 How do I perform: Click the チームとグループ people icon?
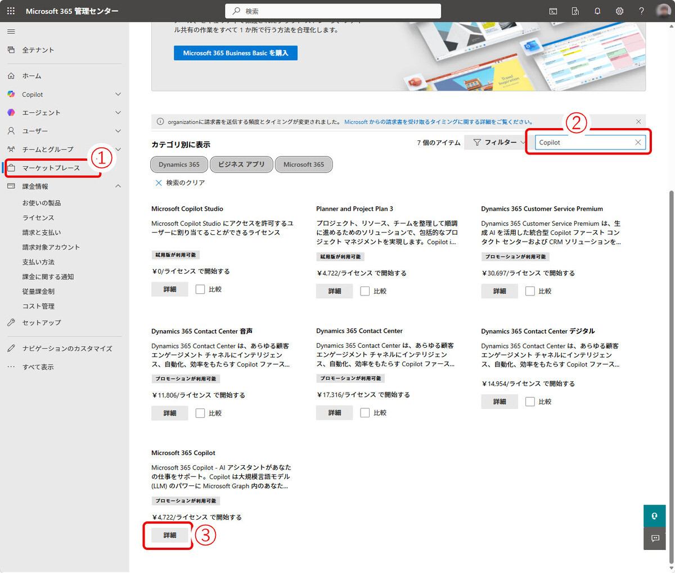click(11, 149)
